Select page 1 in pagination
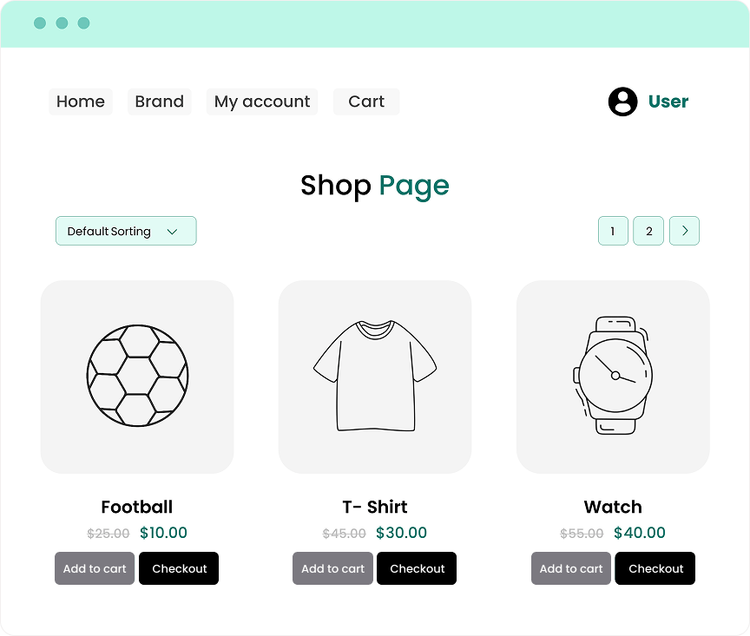This screenshot has height=636, width=750. click(613, 231)
